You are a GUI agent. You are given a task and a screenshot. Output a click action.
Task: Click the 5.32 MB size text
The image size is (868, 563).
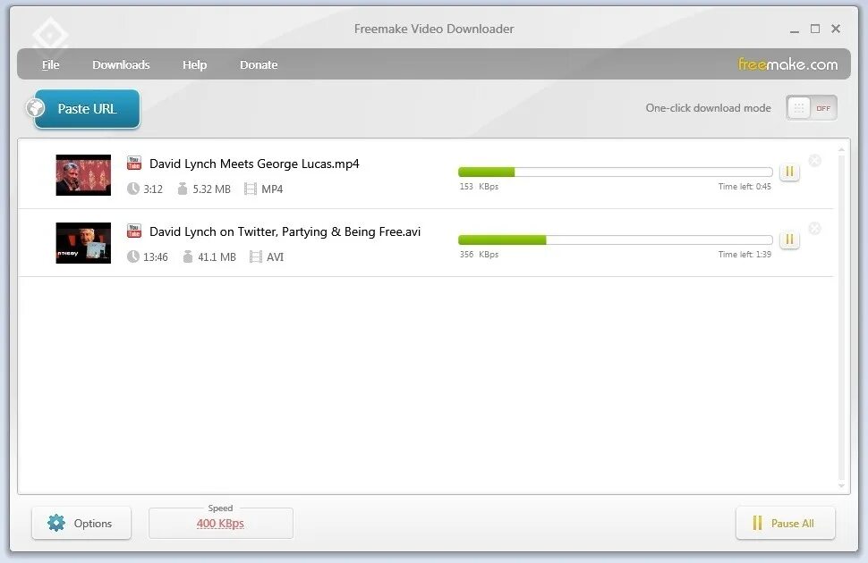tap(211, 189)
